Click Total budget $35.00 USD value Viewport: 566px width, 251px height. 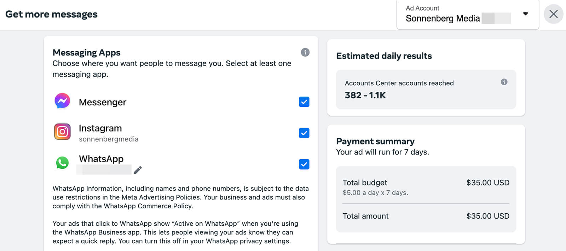tap(488, 183)
